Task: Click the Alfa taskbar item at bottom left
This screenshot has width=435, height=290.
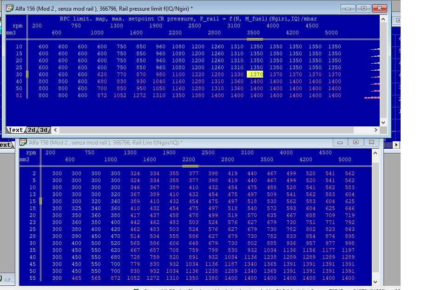Action: pos(8,280)
